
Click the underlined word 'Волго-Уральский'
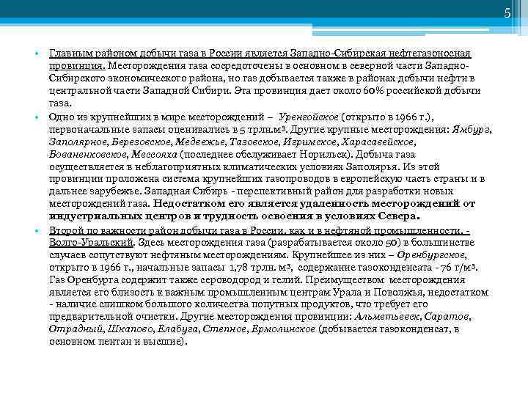click(x=91, y=243)
